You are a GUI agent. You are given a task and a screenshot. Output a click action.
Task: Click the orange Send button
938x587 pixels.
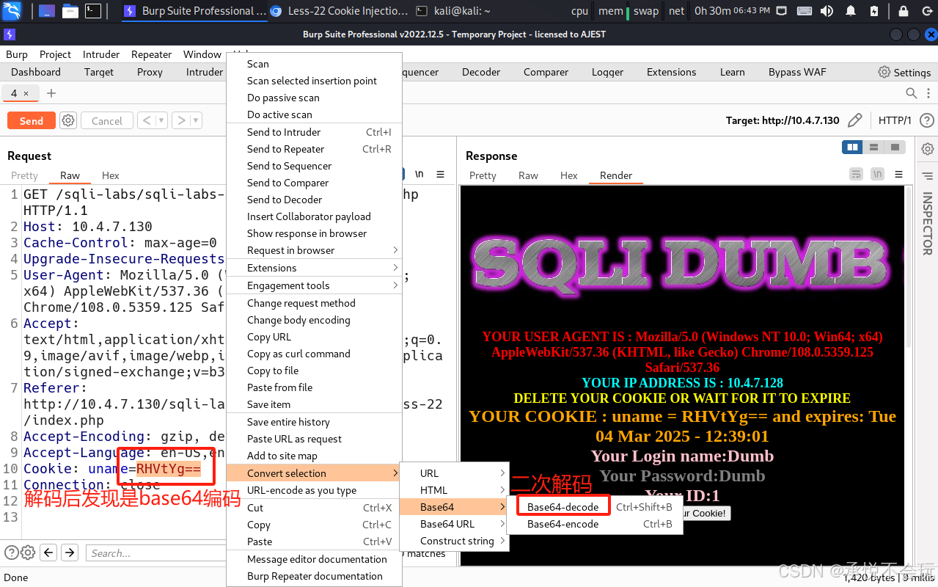point(31,120)
